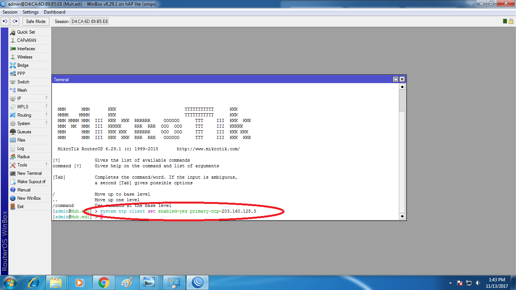Screen dimensions: 516x290
Task: Click the Terminal scrollbar thumb
Action: (x=402, y=100)
